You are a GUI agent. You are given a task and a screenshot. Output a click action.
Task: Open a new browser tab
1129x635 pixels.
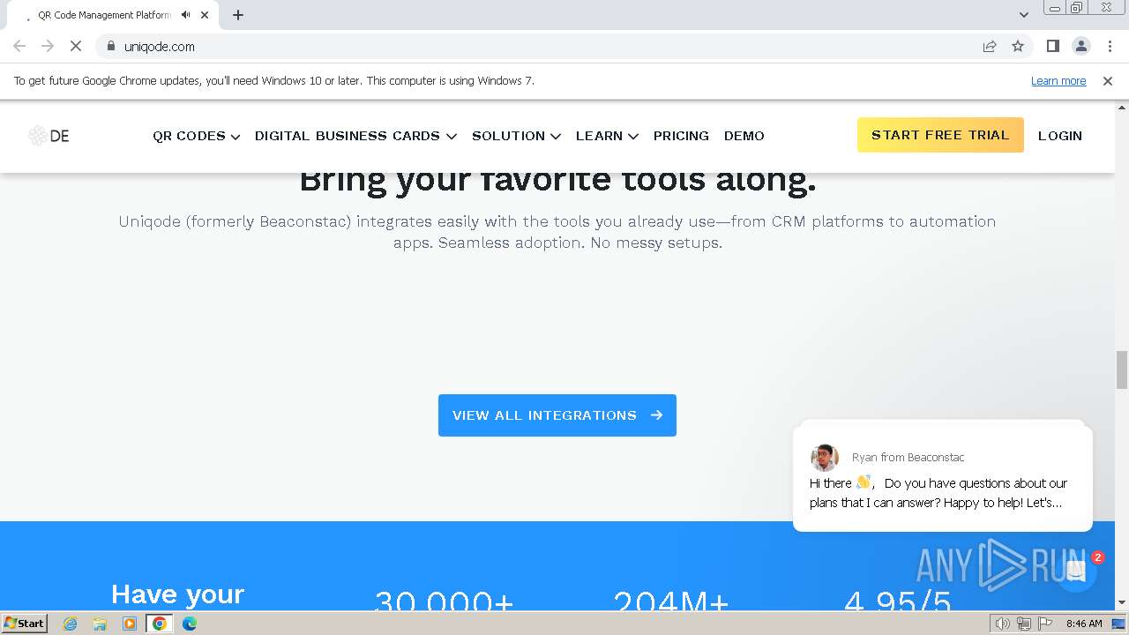pyautogui.click(x=238, y=15)
